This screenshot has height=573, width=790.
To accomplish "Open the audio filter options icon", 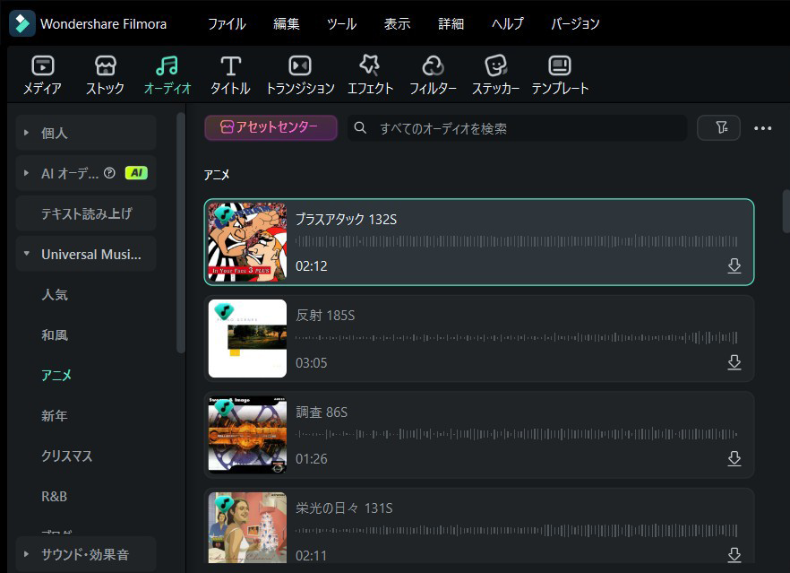I will (719, 127).
